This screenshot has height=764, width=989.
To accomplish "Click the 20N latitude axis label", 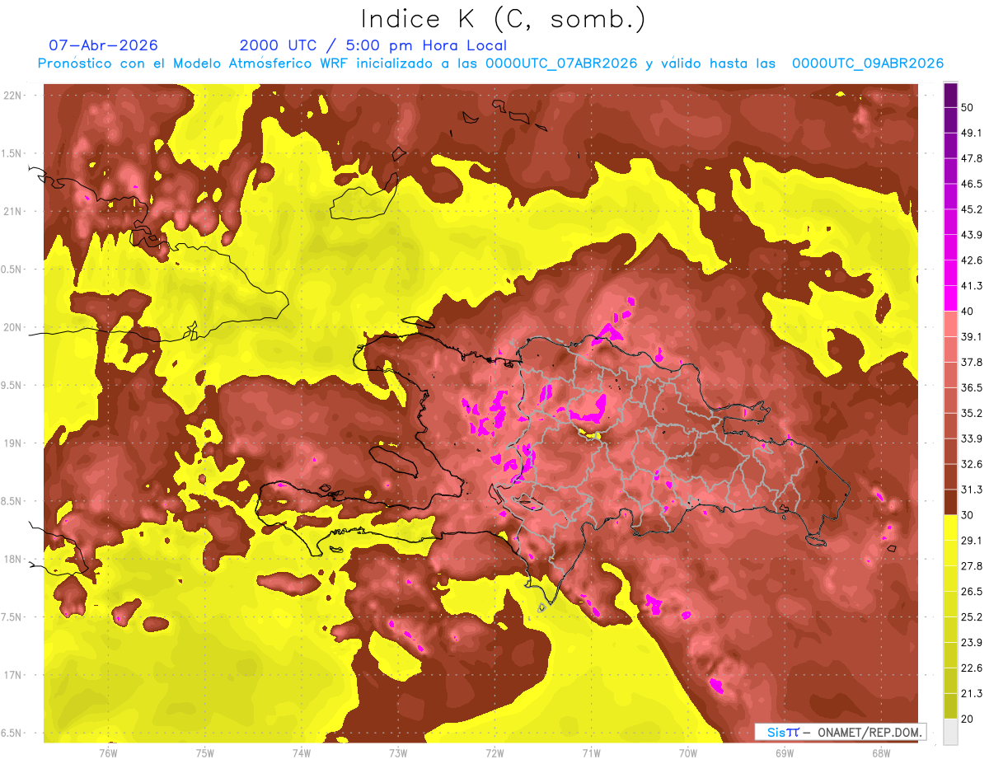I will (13, 327).
